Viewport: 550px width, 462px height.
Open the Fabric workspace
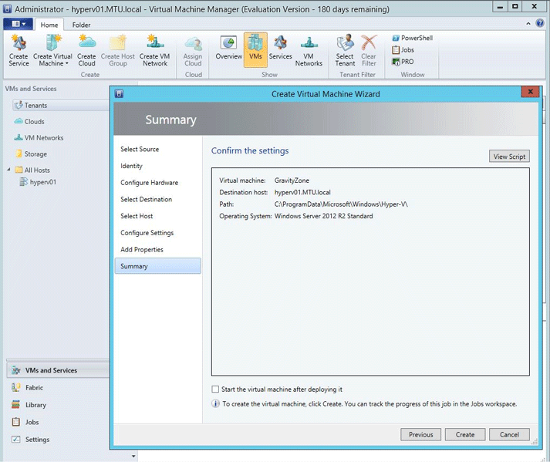(34, 388)
